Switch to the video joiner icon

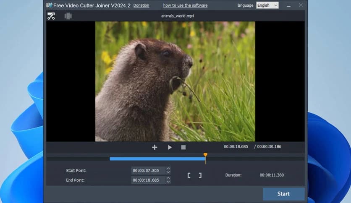coord(68,16)
